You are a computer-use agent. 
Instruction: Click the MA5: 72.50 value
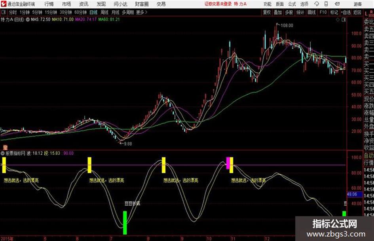click(x=40, y=19)
